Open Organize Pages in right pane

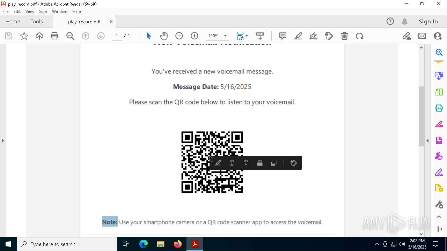439,92
